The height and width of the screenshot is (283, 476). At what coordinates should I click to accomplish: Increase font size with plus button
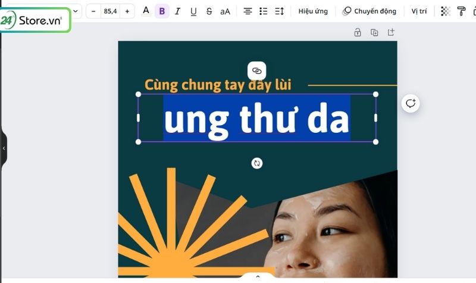(x=127, y=11)
